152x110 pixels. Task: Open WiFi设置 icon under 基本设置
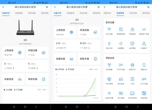pyautogui.click(x=109, y=29)
